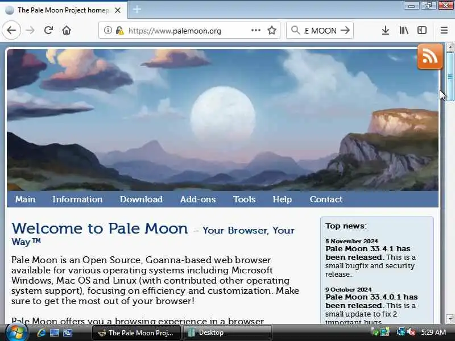This screenshot has width=455, height=341.
Task: Click the Switch between windows icon
Action: [x=68, y=332]
